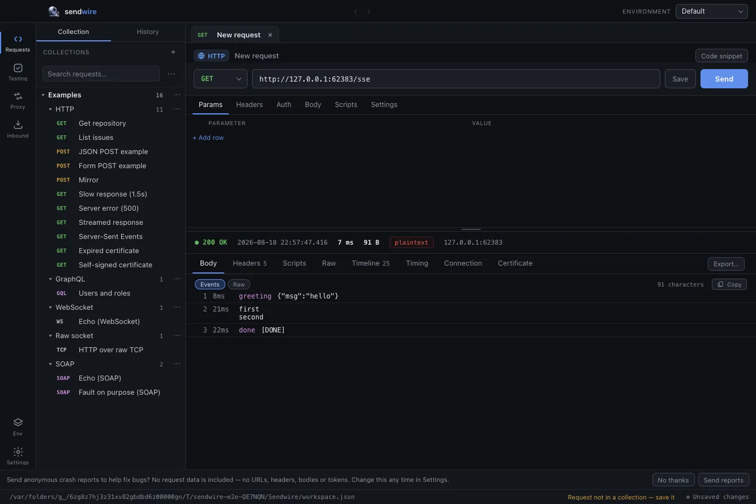The image size is (756, 504).
Task: Switch to the History tab
Action: point(148,32)
